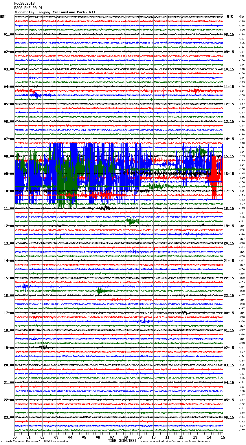This screenshot has width=246, height=445.
Task: Click the TIME (MINUTES) axis label
Action: point(122,441)
